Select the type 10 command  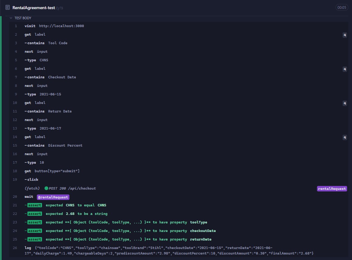coord(179,163)
